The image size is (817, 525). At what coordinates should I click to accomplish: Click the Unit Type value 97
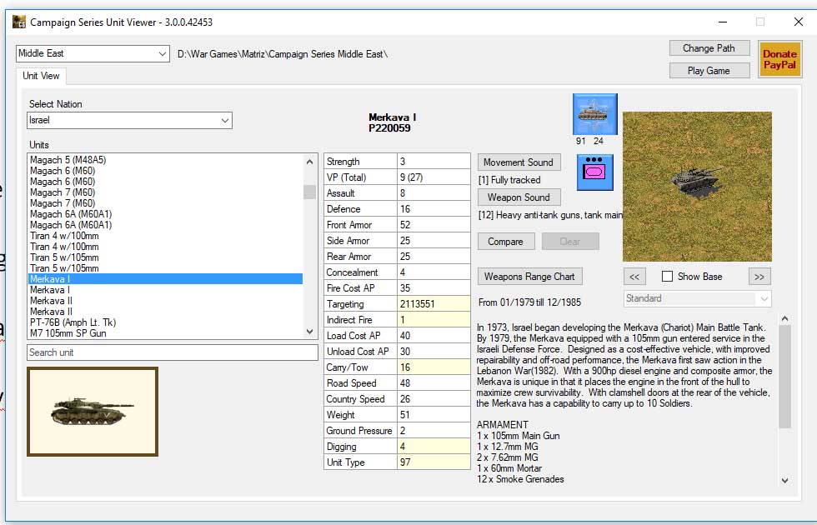pos(434,462)
